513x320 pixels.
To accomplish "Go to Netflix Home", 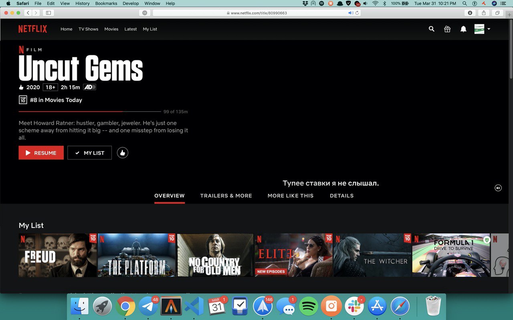I will pos(67,29).
